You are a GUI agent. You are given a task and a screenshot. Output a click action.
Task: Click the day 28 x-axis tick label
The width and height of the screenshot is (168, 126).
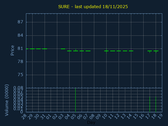(24, 117)
